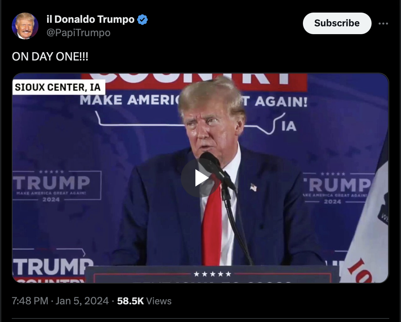Image resolution: width=401 pixels, height=322 pixels.
Task: Click the left TRUMP 2024 logo in video
Action: pos(57,186)
